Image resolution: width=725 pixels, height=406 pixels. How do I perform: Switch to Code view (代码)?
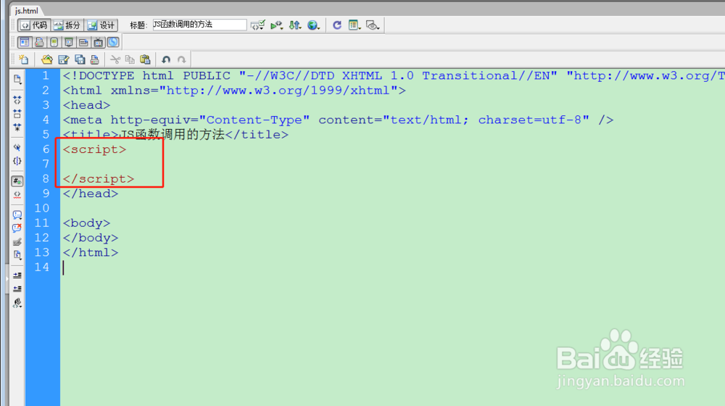[x=34, y=25]
